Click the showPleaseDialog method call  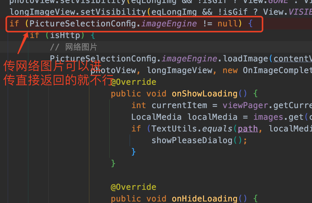pos(191,140)
